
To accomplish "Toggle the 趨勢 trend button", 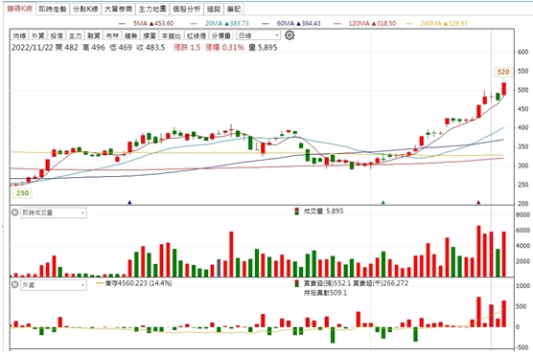I will point(130,35).
